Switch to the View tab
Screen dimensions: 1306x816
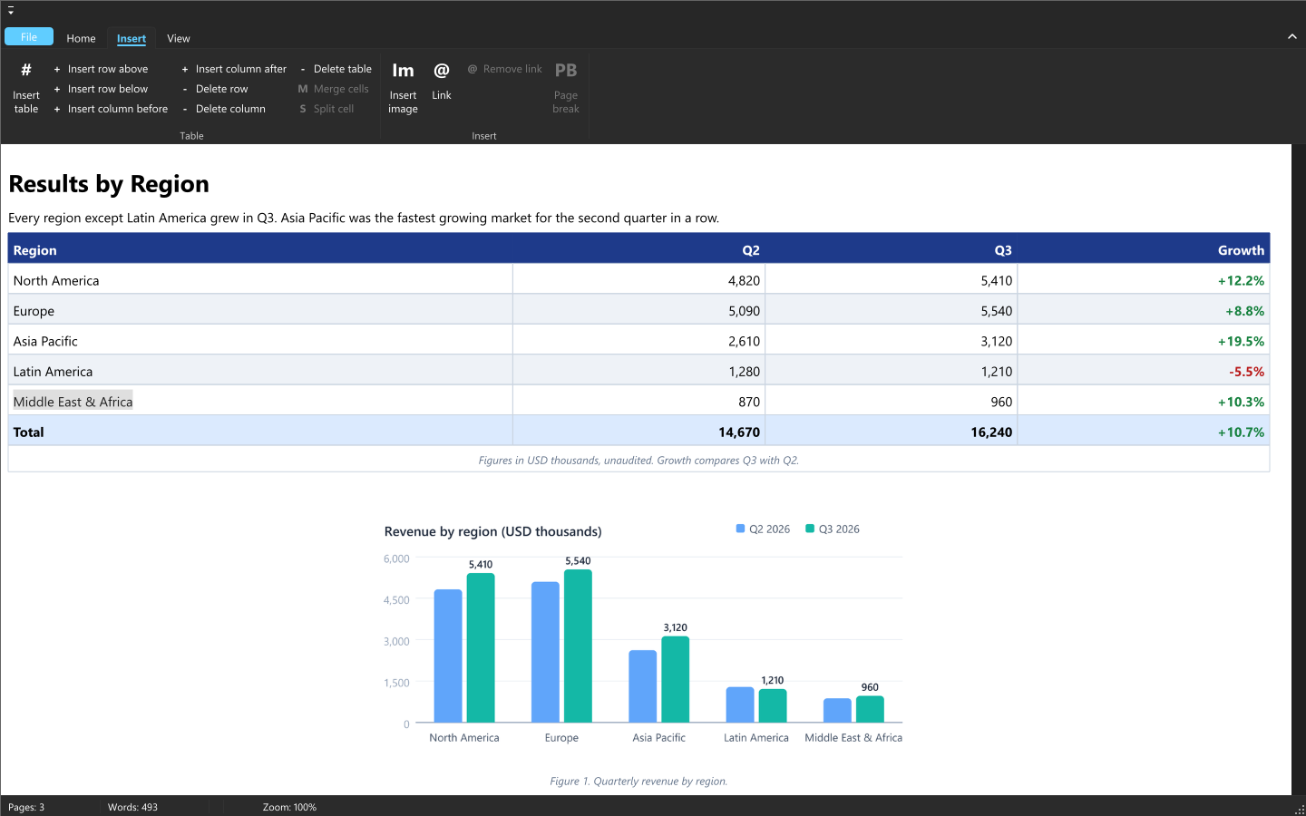179,38
